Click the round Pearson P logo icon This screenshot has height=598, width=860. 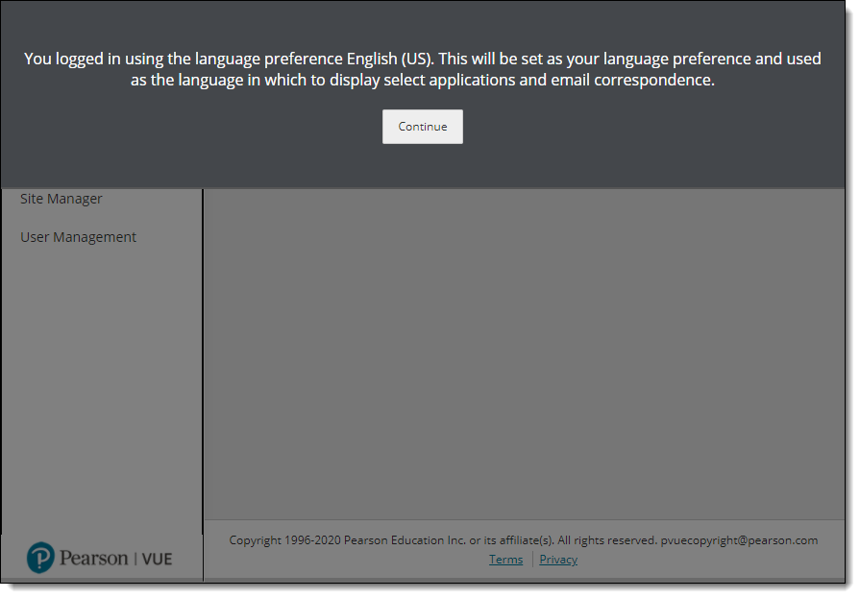40,558
